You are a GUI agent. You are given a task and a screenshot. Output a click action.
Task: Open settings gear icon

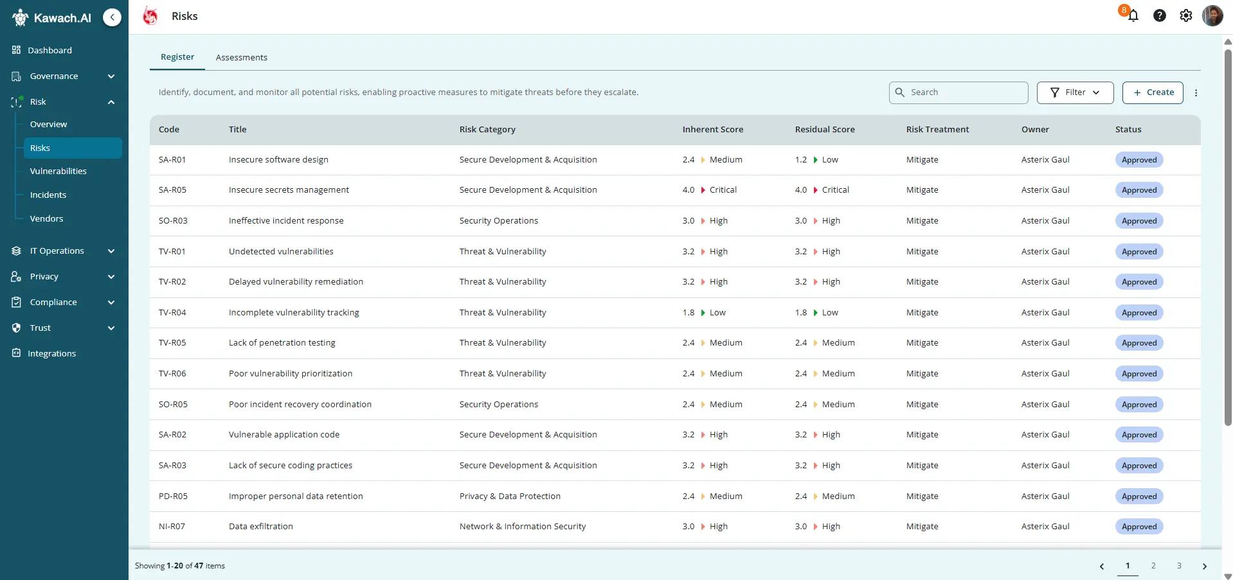[1185, 15]
